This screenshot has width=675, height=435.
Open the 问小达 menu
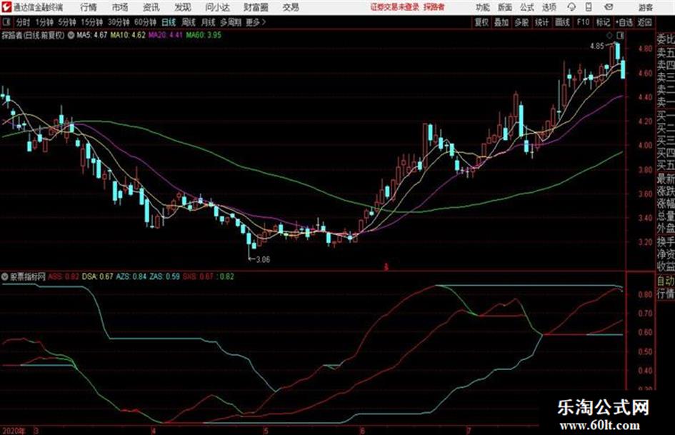[217, 7]
